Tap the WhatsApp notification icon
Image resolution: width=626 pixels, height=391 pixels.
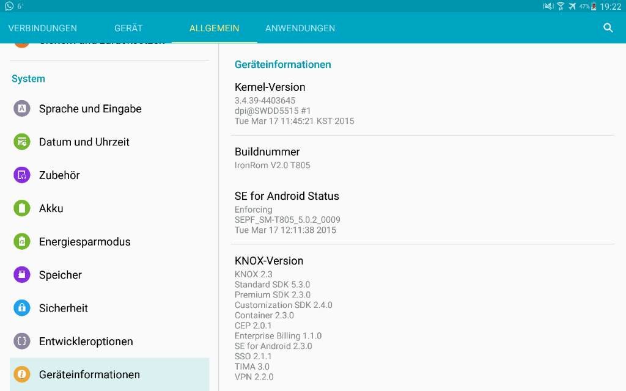(9, 6)
